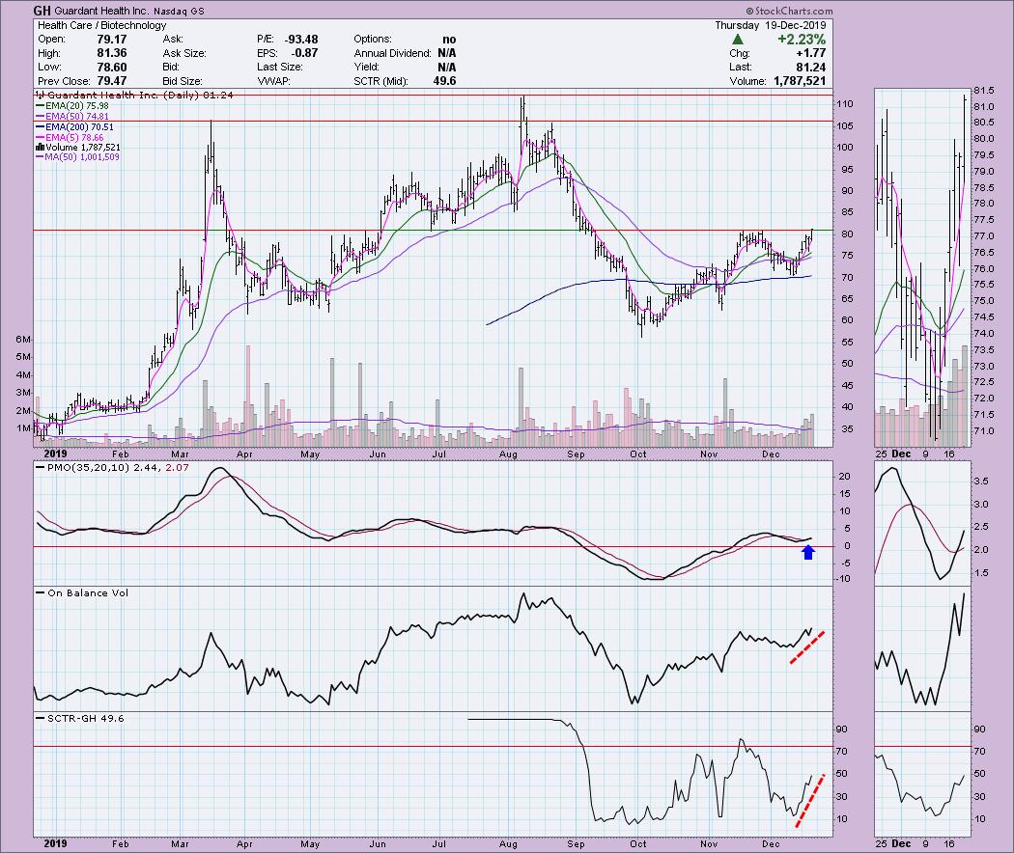The height and width of the screenshot is (853, 1014).
Task: Click the Annual Dividend label
Action: click(x=392, y=53)
